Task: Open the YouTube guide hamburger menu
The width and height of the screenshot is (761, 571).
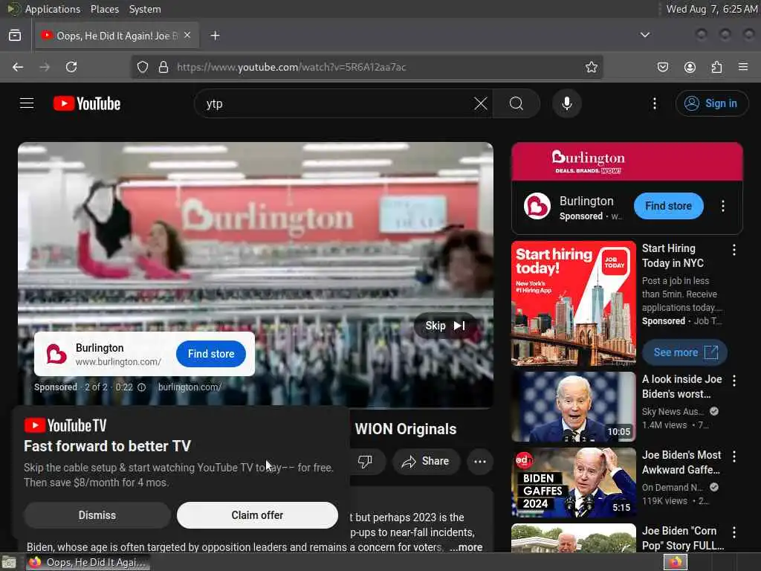Action: pyautogui.click(x=27, y=103)
